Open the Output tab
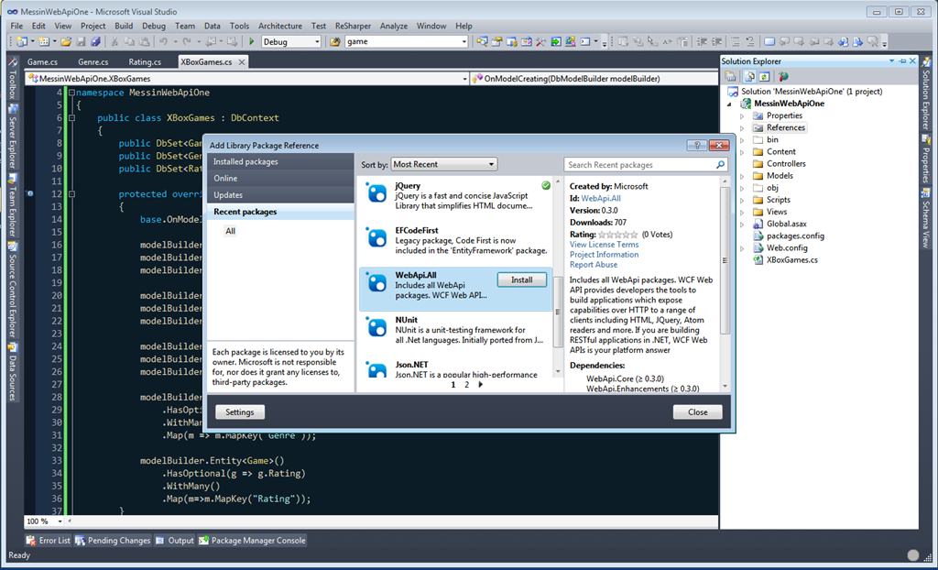The width and height of the screenshot is (938, 570). coord(175,540)
